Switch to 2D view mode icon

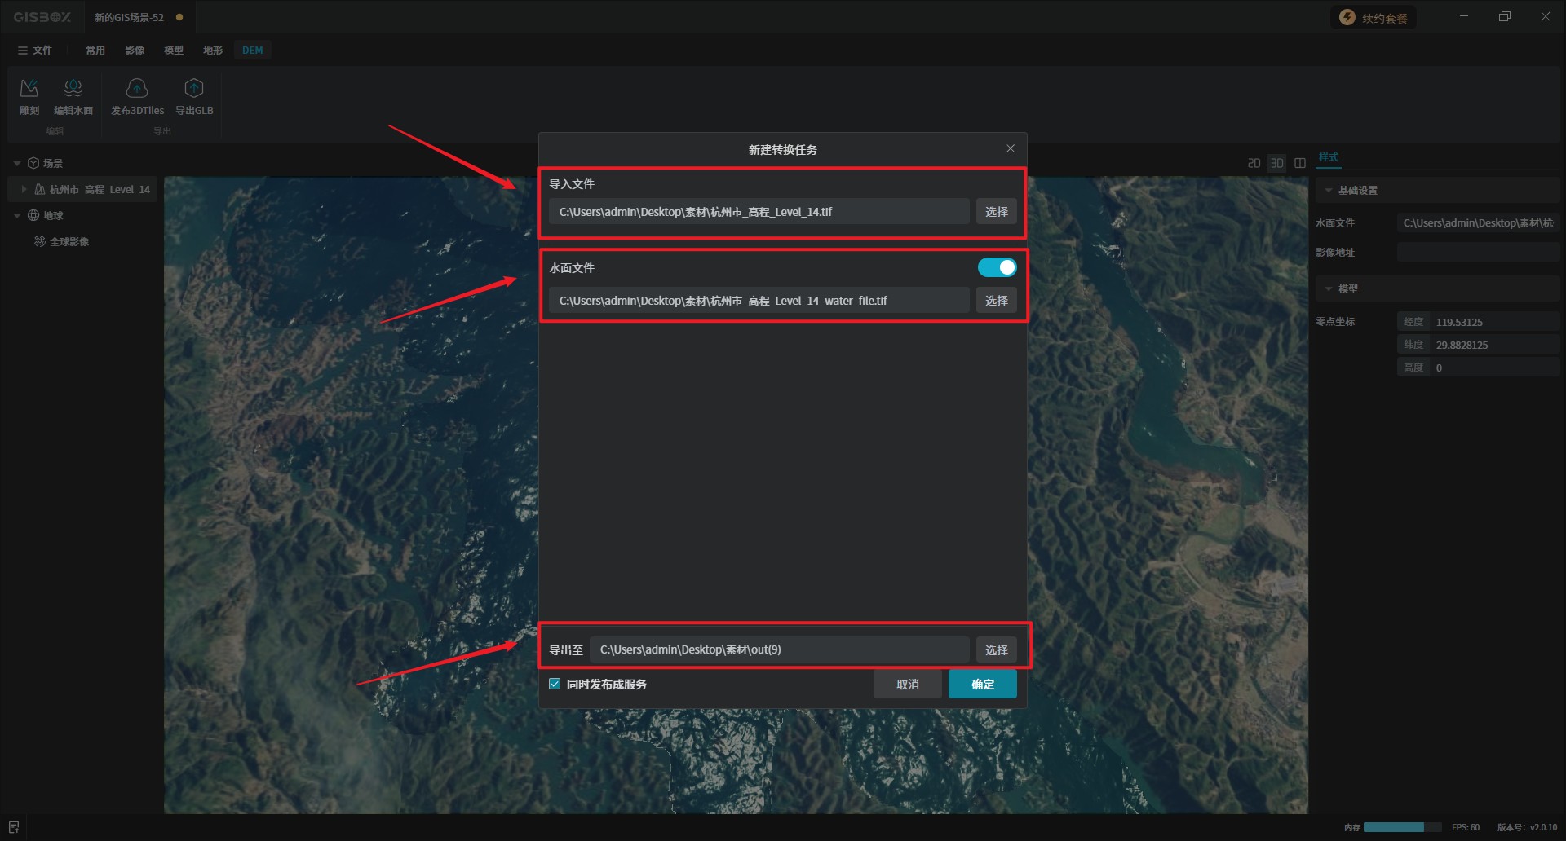tap(1254, 163)
